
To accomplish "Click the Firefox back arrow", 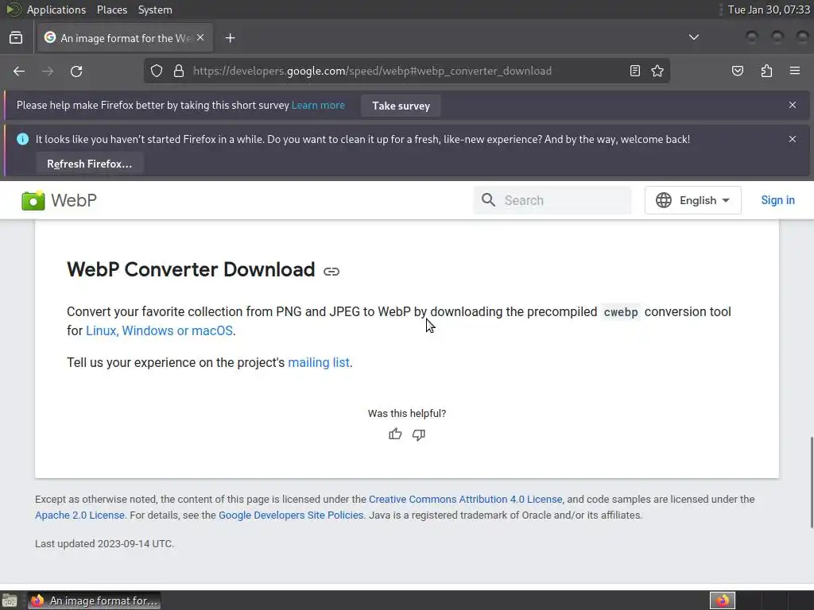I will point(19,71).
